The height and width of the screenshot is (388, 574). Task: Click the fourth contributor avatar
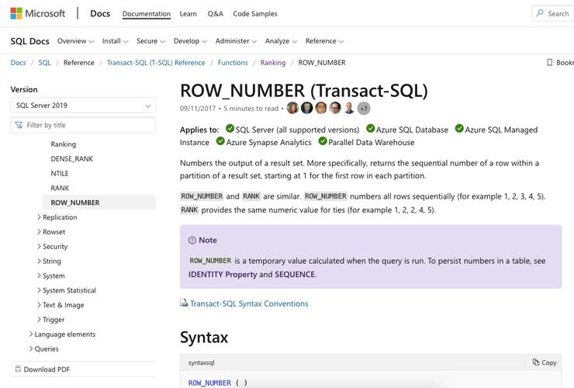[335, 108]
